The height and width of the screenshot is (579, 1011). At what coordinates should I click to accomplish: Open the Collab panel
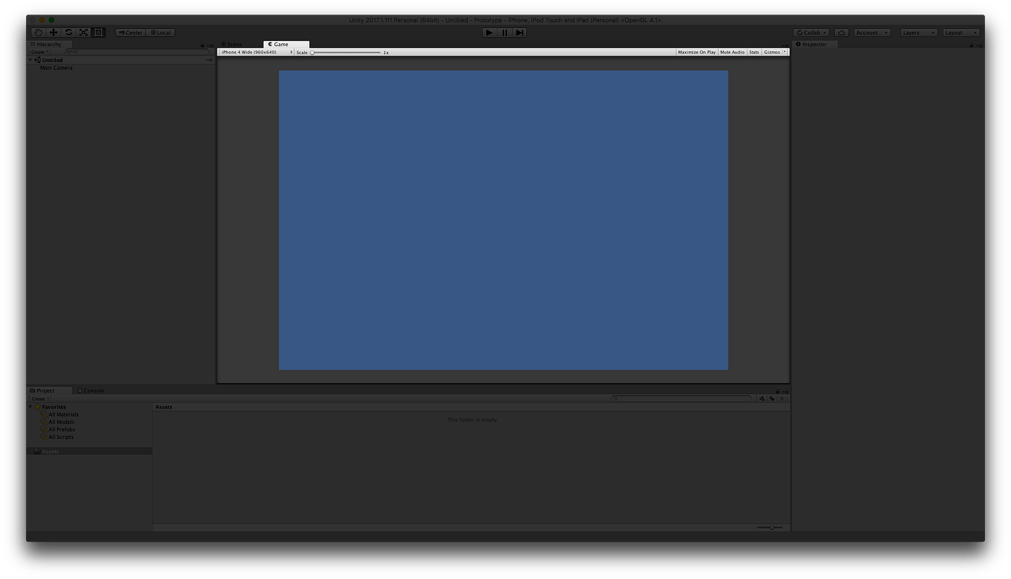coord(810,32)
